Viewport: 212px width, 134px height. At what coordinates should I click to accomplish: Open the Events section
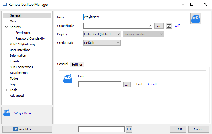pos(15,61)
